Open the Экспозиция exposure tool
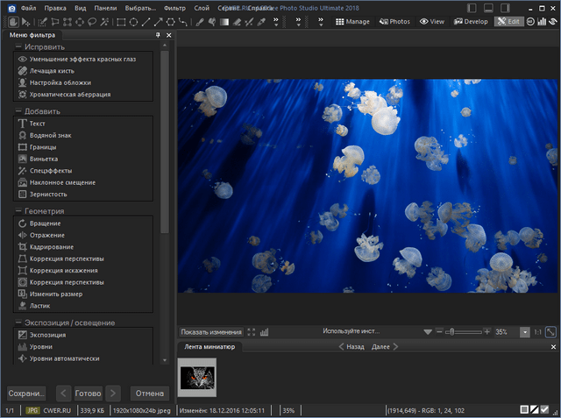The height and width of the screenshot is (418, 561). pyautogui.click(x=47, y=335)
